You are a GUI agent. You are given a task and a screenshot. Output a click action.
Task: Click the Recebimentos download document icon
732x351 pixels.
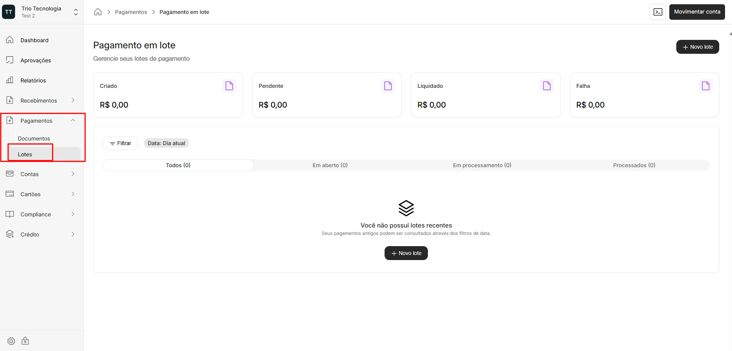10,100
